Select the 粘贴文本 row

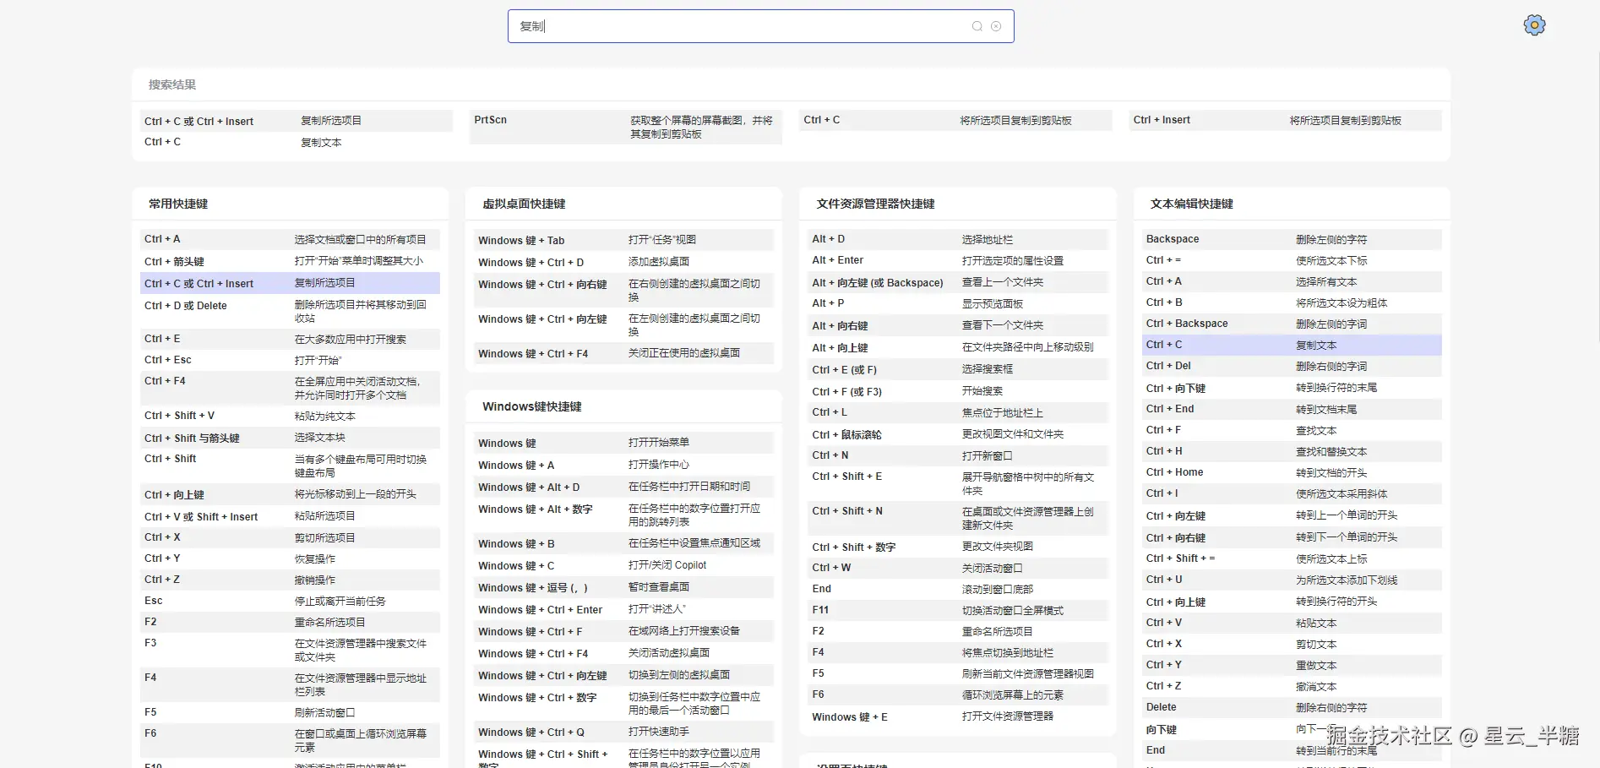1292,623
